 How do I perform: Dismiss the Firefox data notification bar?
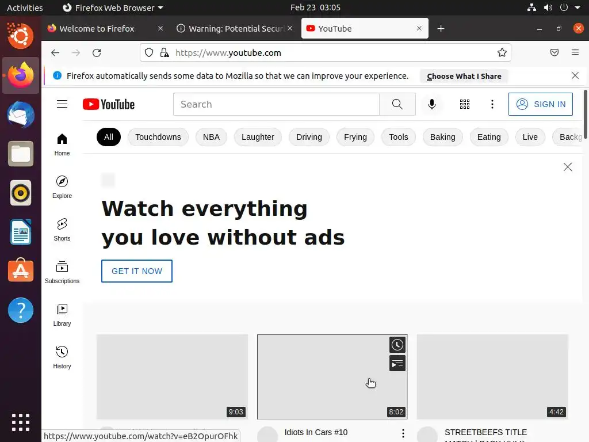click(x=575, y=75)
